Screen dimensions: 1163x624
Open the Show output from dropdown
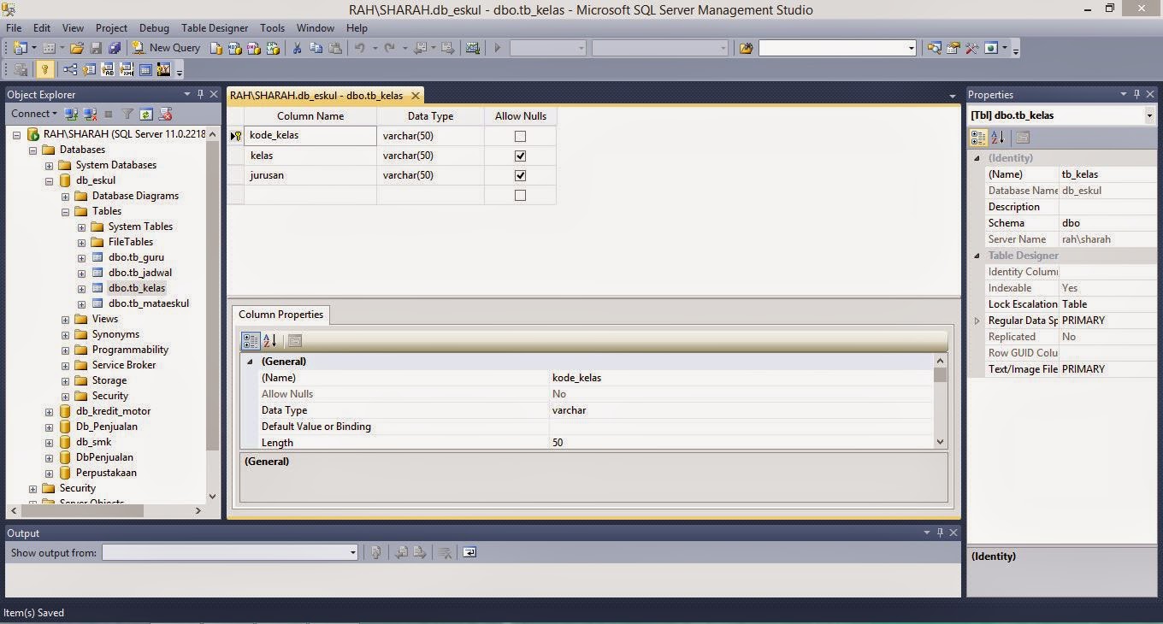click(352, 552)
